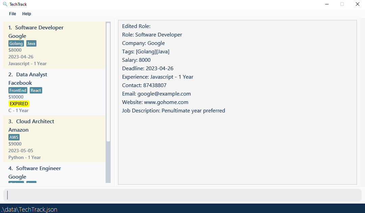Click Python - 1 Year experience text

(x=25, y=158)
